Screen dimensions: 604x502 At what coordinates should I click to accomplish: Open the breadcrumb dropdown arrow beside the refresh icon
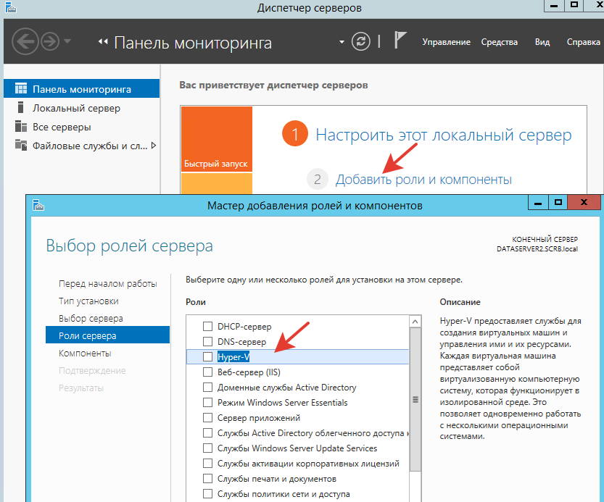tap(342, 42)
